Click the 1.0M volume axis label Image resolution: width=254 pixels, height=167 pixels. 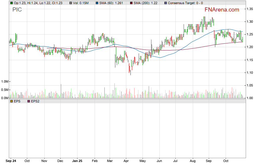tap(5, 81)
